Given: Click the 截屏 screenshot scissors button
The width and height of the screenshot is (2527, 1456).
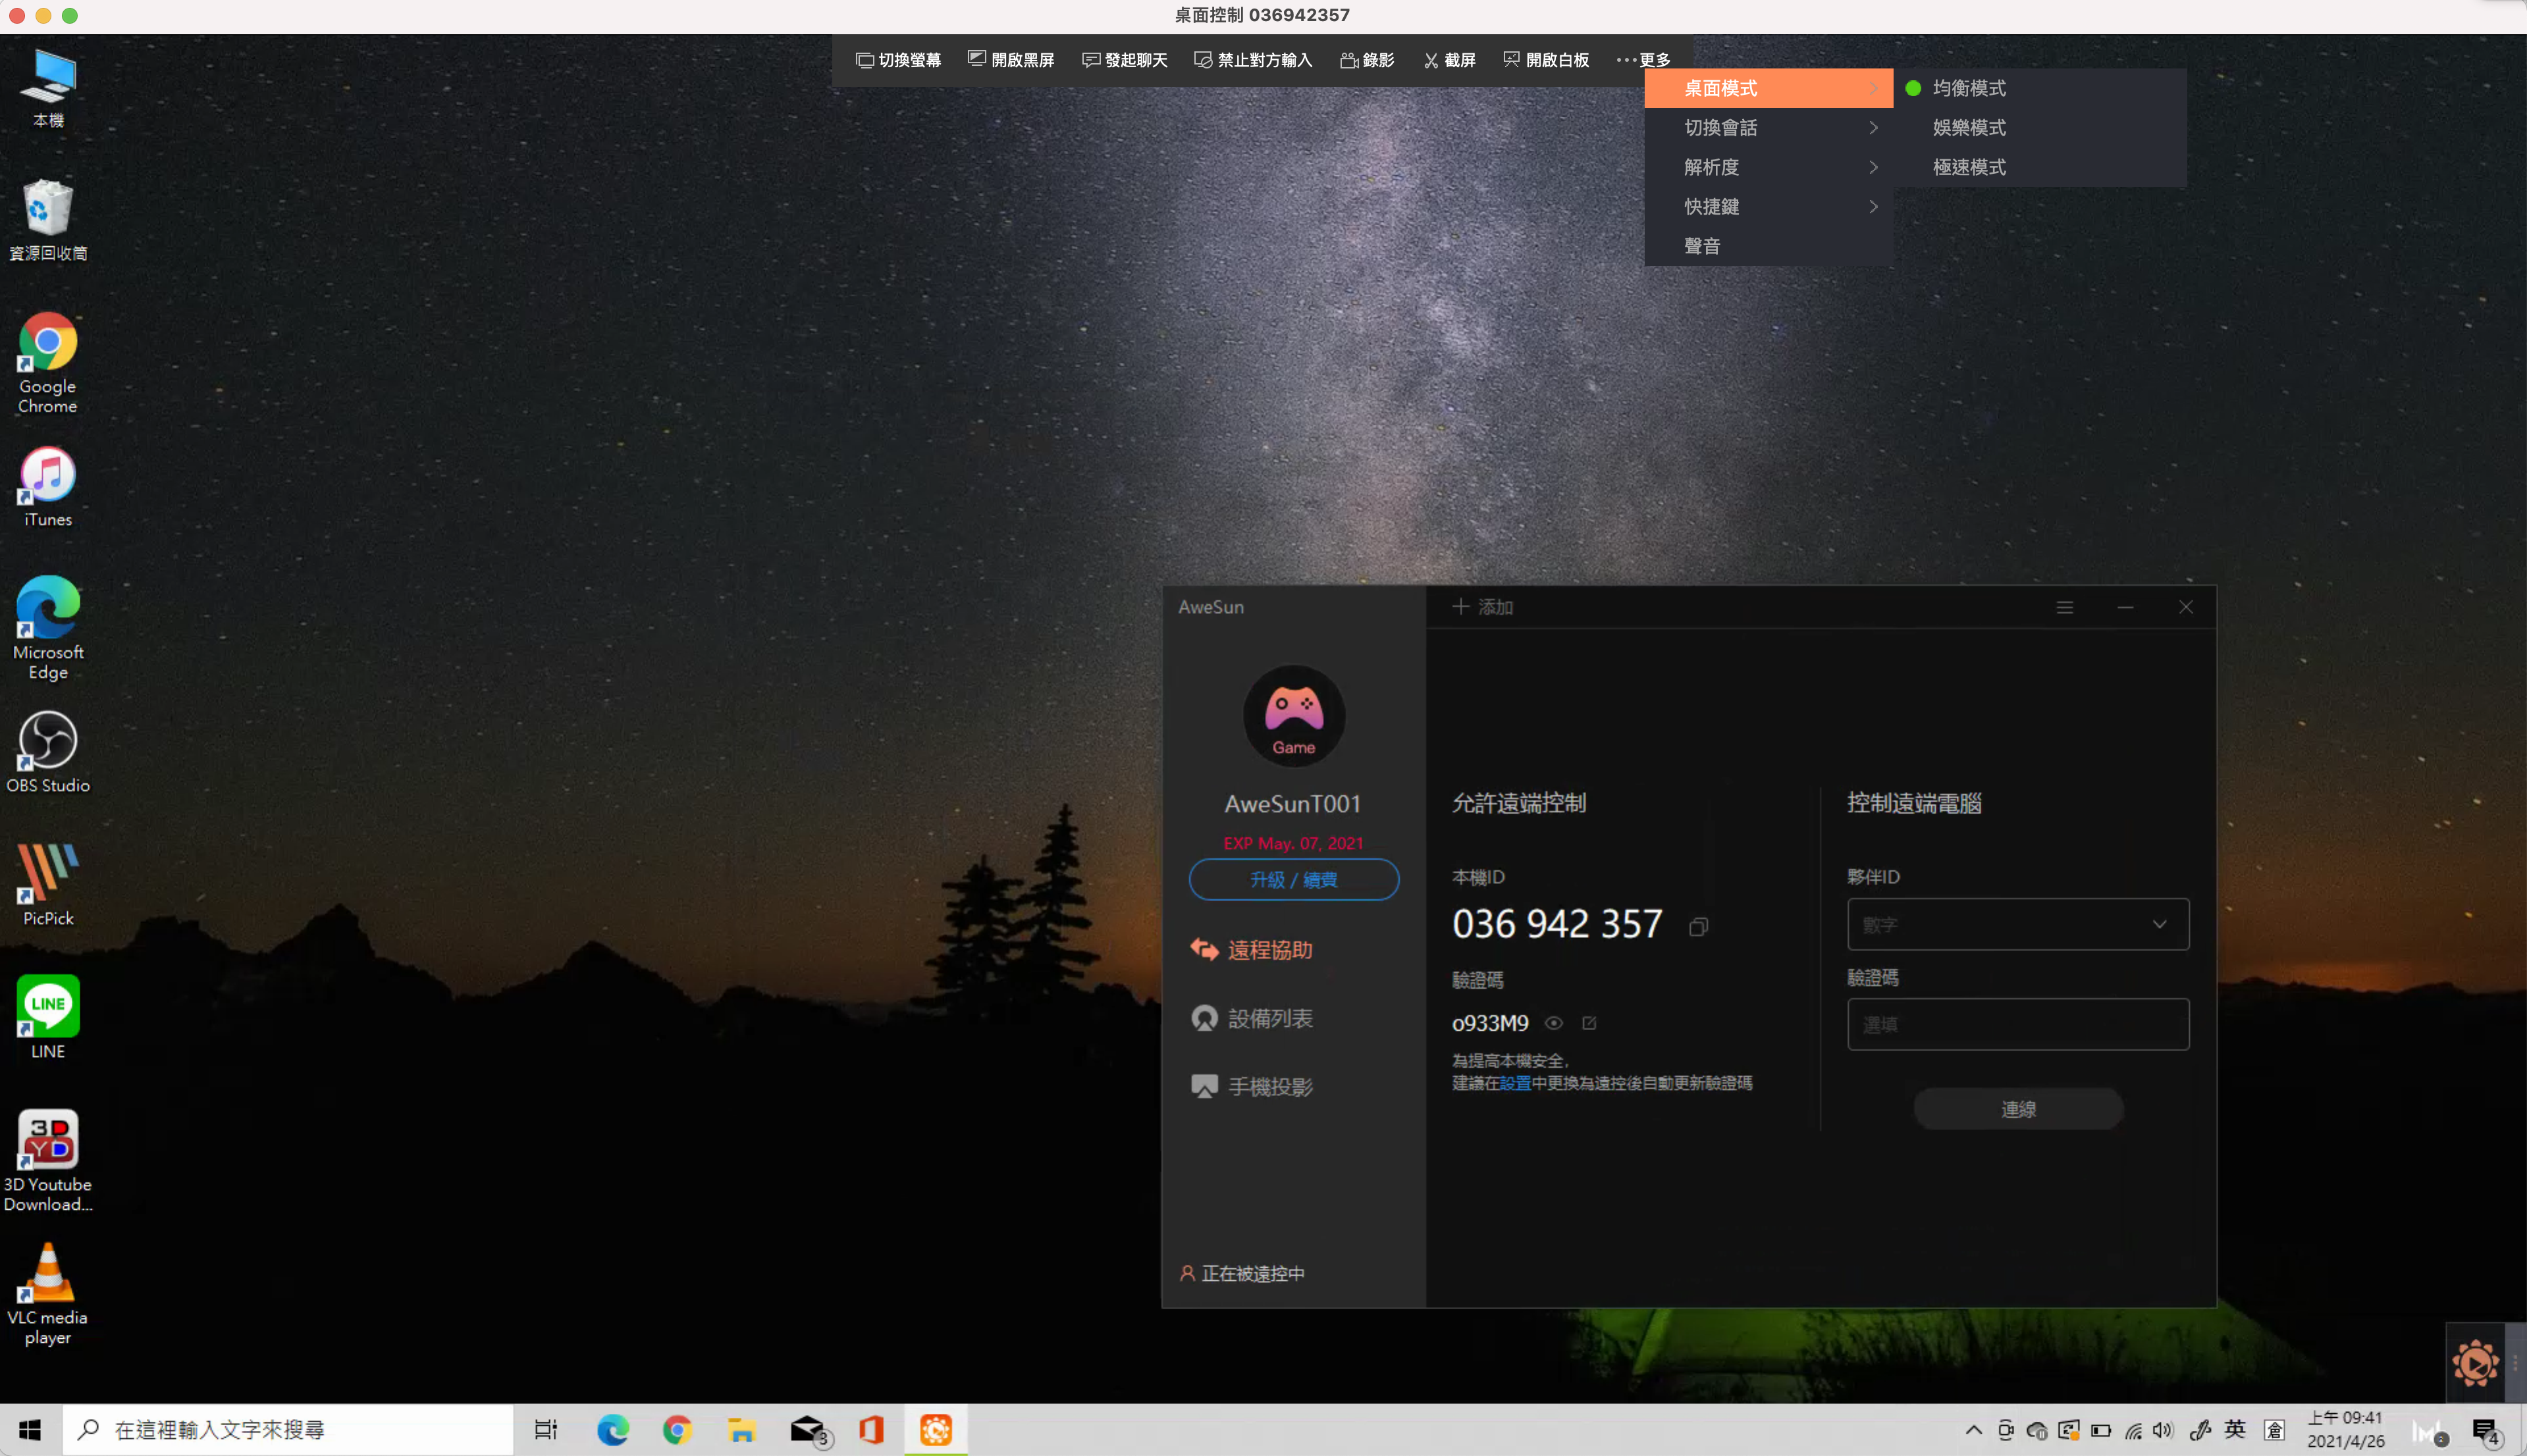Looking at the screenshot, I should pos(1450,60).
